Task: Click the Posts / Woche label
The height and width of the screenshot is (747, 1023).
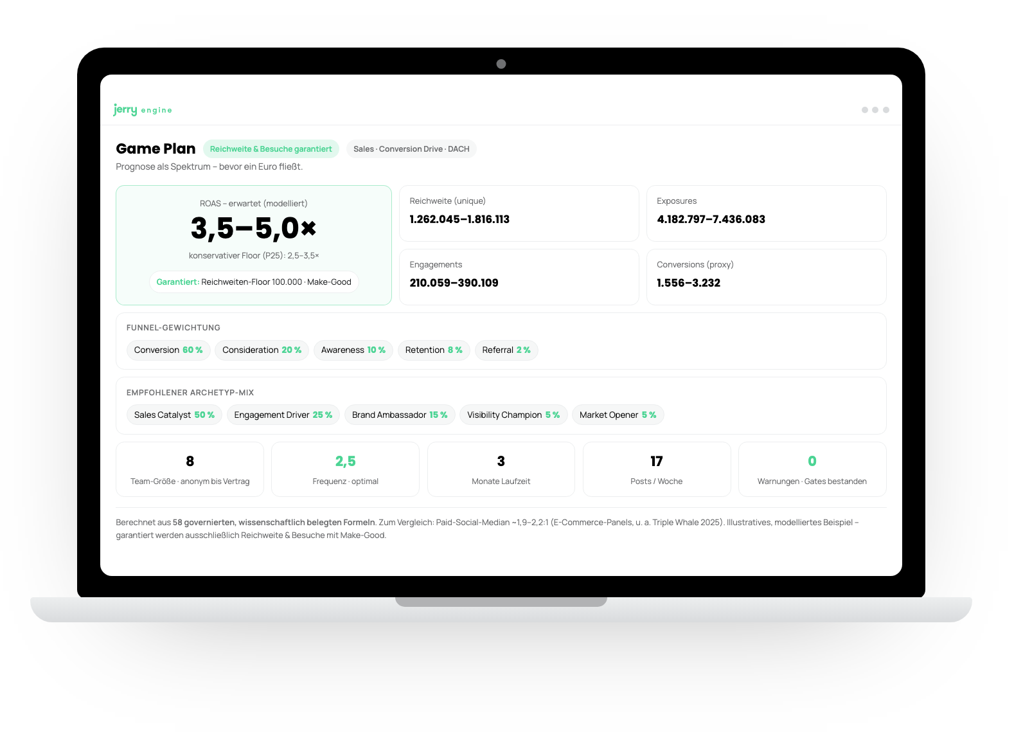Action: (657, 482)
